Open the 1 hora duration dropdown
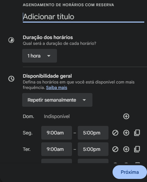 pyautogui.click(x=40, y=56)
